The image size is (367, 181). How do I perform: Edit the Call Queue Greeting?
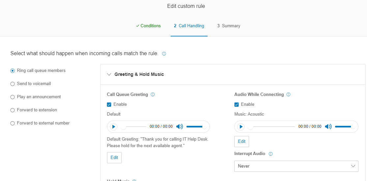[x=114, y=157]
